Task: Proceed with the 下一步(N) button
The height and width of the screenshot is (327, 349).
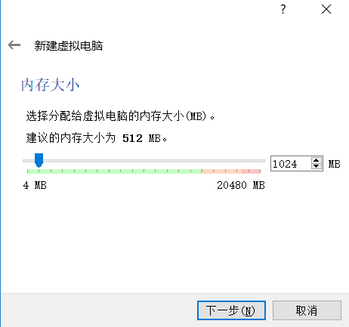Action: (231, 310)
